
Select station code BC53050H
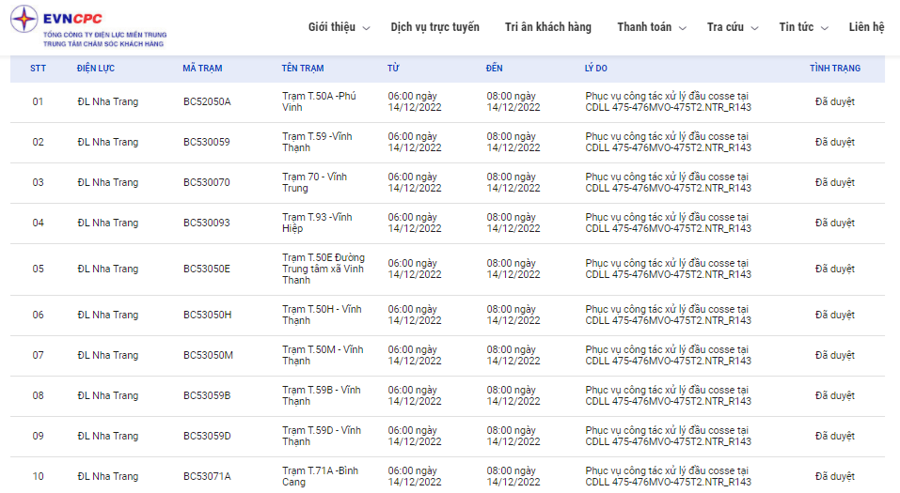[208, 315]
